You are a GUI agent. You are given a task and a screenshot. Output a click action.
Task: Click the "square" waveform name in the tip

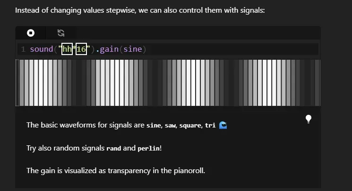point(190,126)
